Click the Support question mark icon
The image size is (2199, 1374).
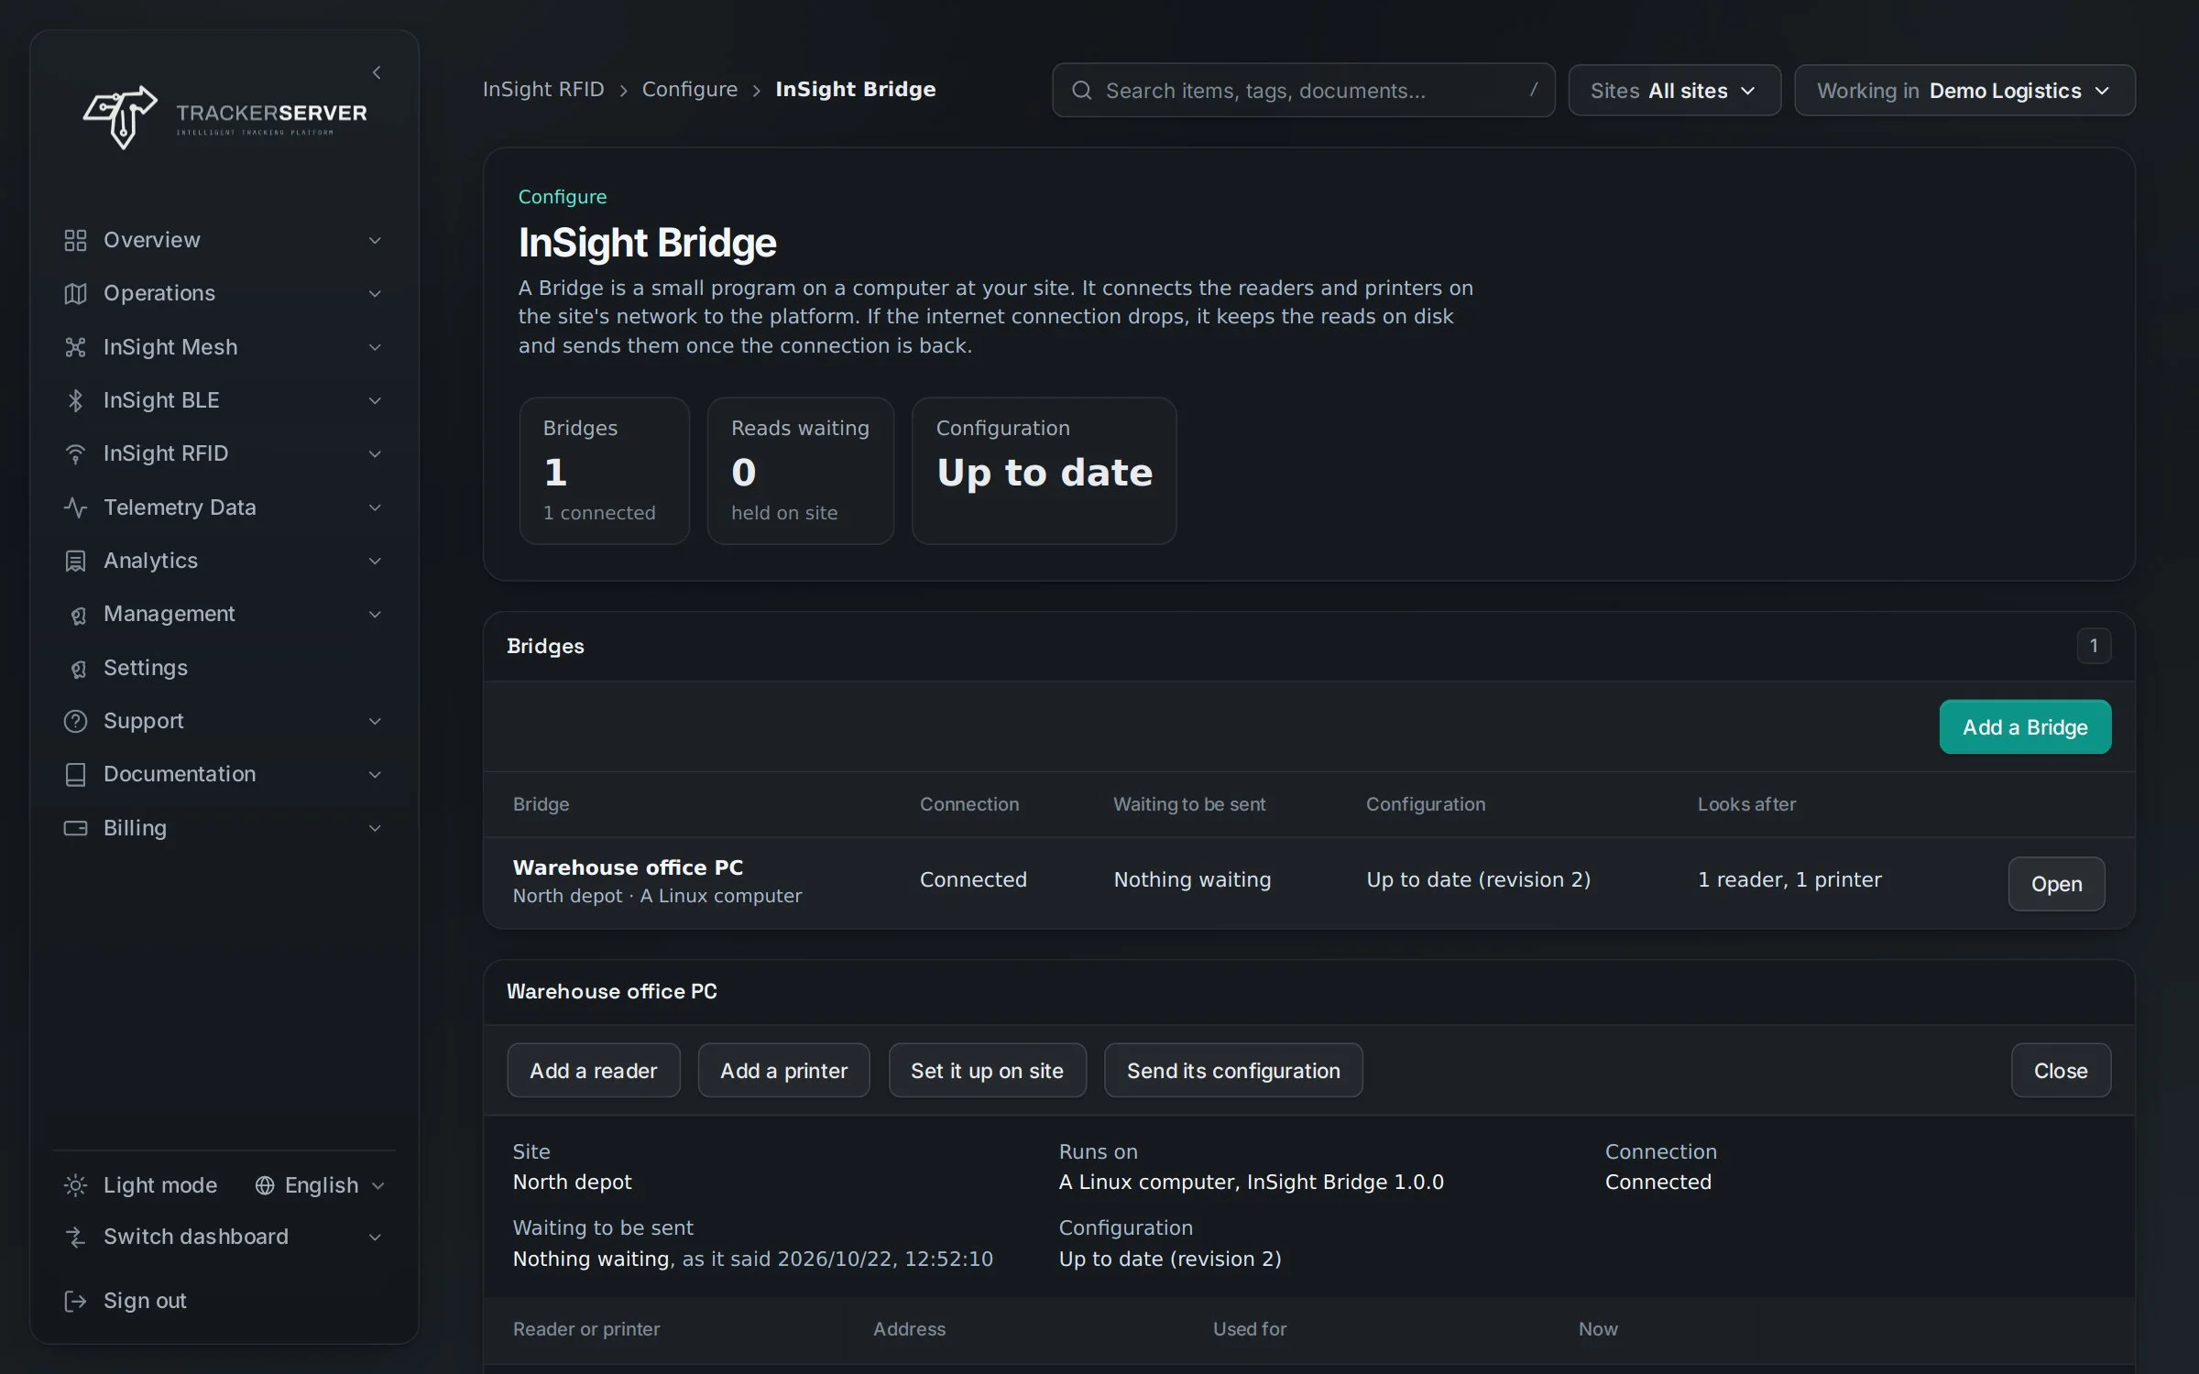pos(75,721)
